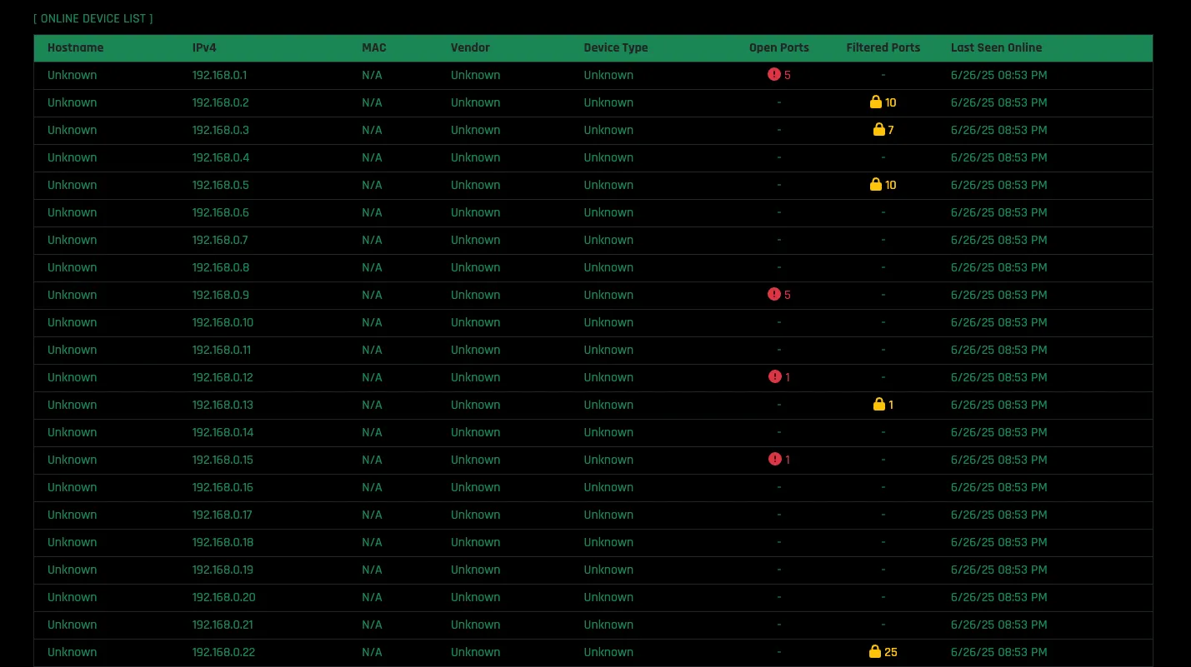Sort by Open Ports column header

click(x=778, y=47)
